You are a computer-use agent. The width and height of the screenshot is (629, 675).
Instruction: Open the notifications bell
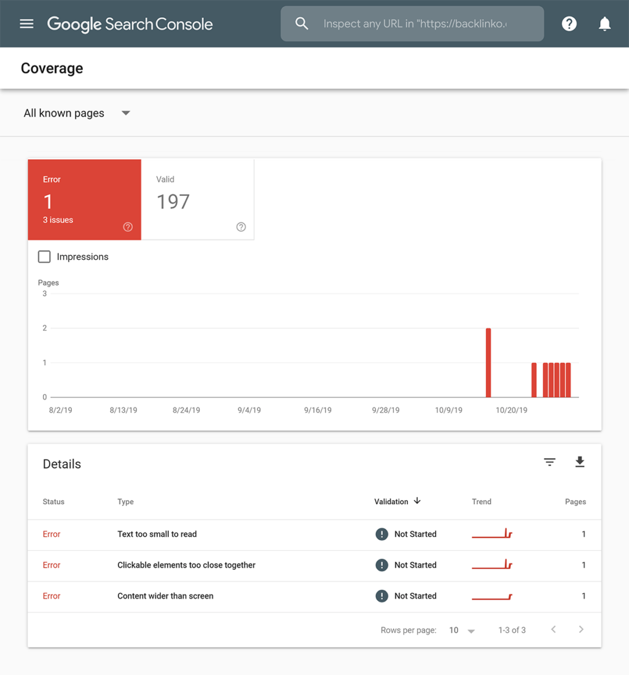pyautogui.click(x=604, y=24)
